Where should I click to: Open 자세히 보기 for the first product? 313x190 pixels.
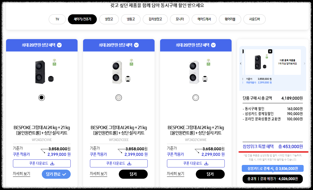coord(21,174)
